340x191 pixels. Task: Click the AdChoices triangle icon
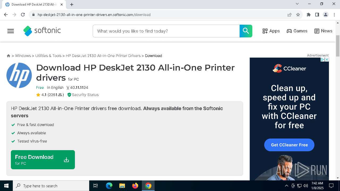(323, 60)
